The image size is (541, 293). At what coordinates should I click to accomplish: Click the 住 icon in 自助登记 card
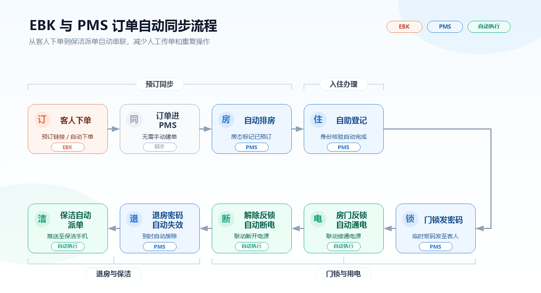click(318, 120)
